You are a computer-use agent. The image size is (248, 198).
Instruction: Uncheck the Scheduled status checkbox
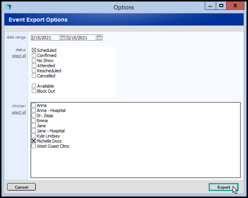coord(34,50)
